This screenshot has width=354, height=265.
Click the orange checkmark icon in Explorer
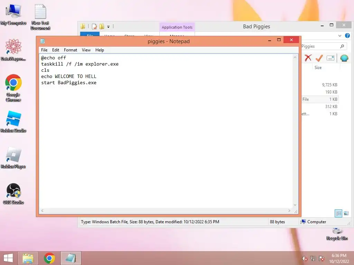point(319,58)
